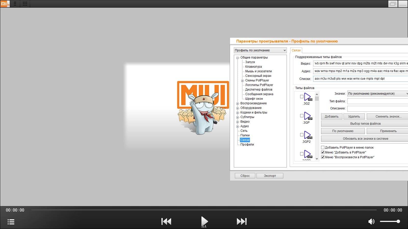Click the Тип файла input field
Screen dimensions: 408x229
(x=378, y=101)
